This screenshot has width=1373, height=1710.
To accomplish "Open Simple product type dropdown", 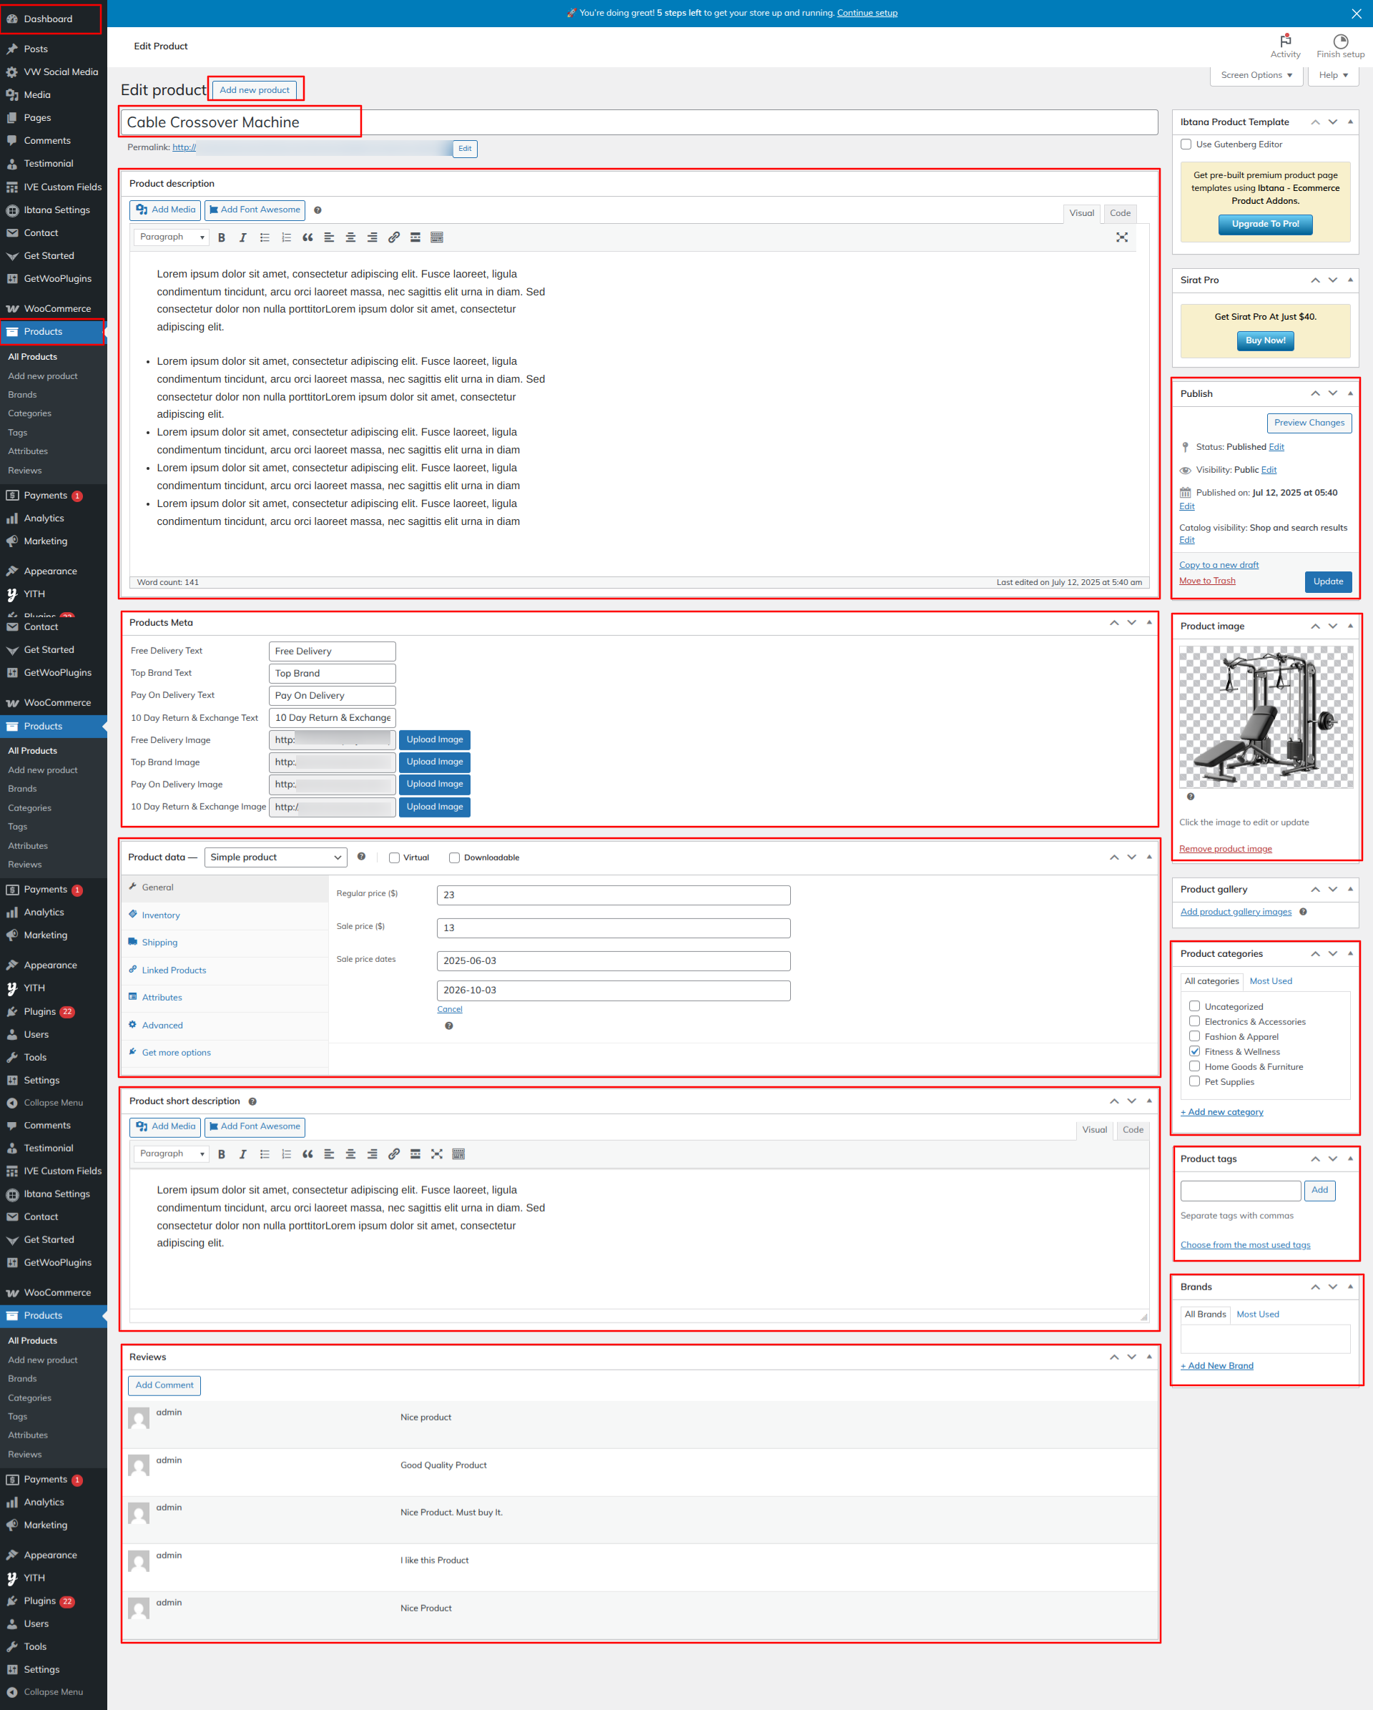I will tap(275, 858).
